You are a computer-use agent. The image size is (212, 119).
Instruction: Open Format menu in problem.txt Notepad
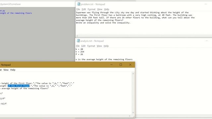91,9
